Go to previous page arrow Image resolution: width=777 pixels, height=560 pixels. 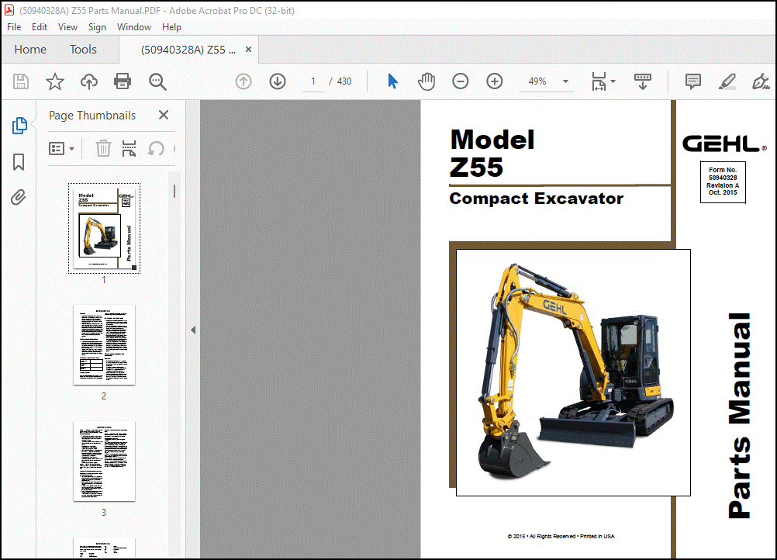[x=243, y=81]
